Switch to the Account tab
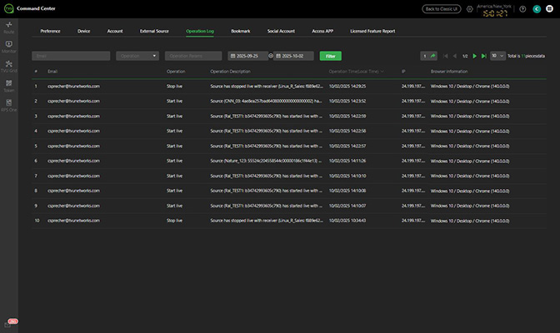 tap(115, 31)
